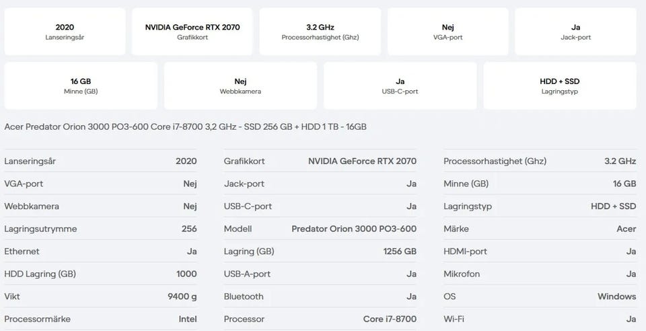The width and height of the screenshot is (646, 331).
Task: Click the Modell label
Action: [x=238, y=229]
